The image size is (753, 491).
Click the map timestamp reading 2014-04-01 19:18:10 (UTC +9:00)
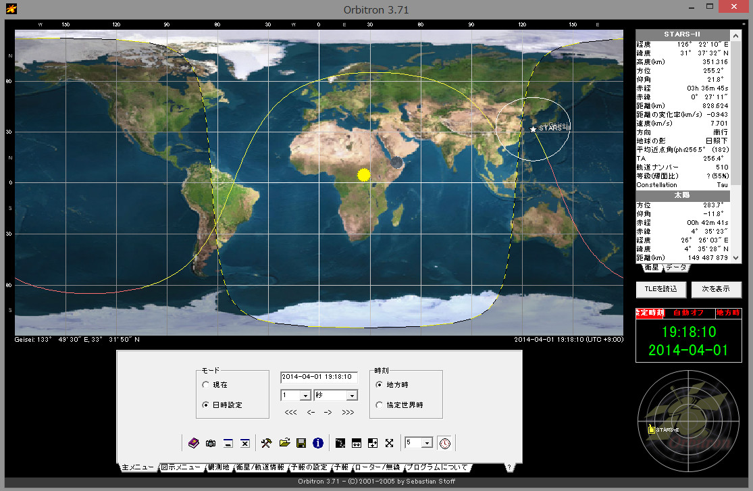[x=569, y=340]
